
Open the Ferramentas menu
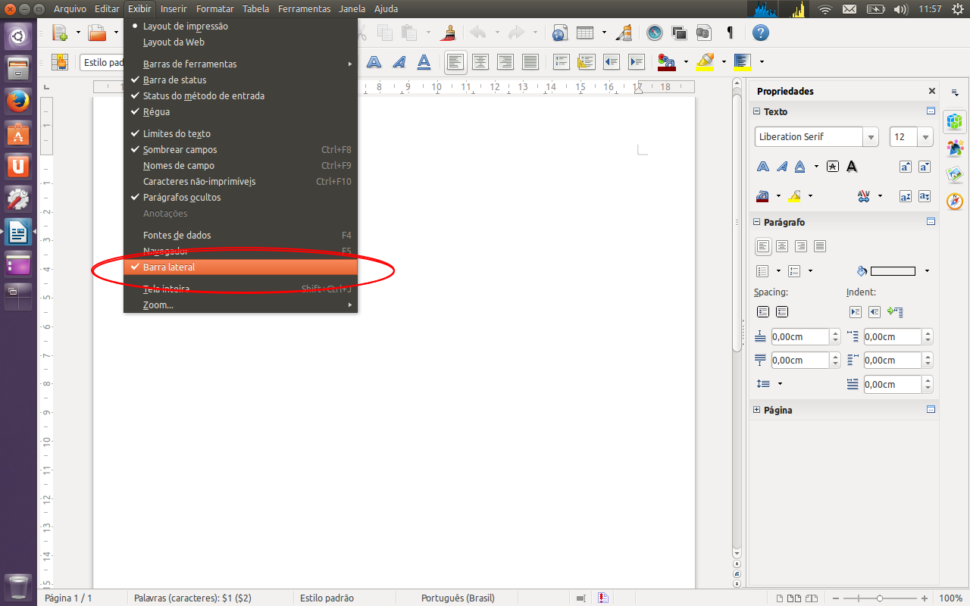(x=304, y=9)
